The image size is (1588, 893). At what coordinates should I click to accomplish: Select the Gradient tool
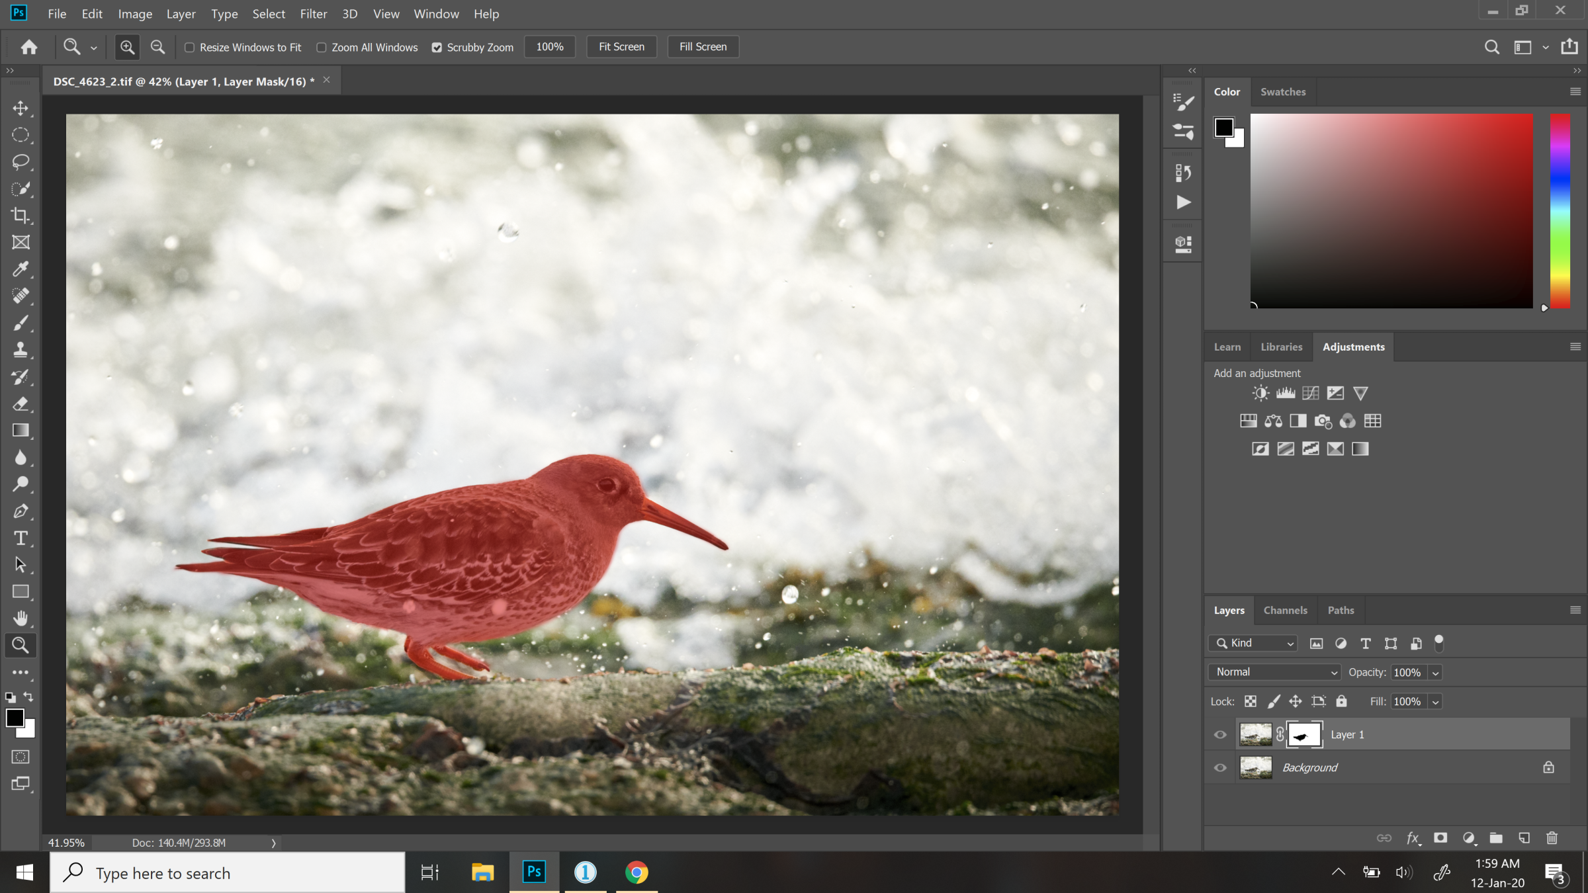[x=21, y=431]
